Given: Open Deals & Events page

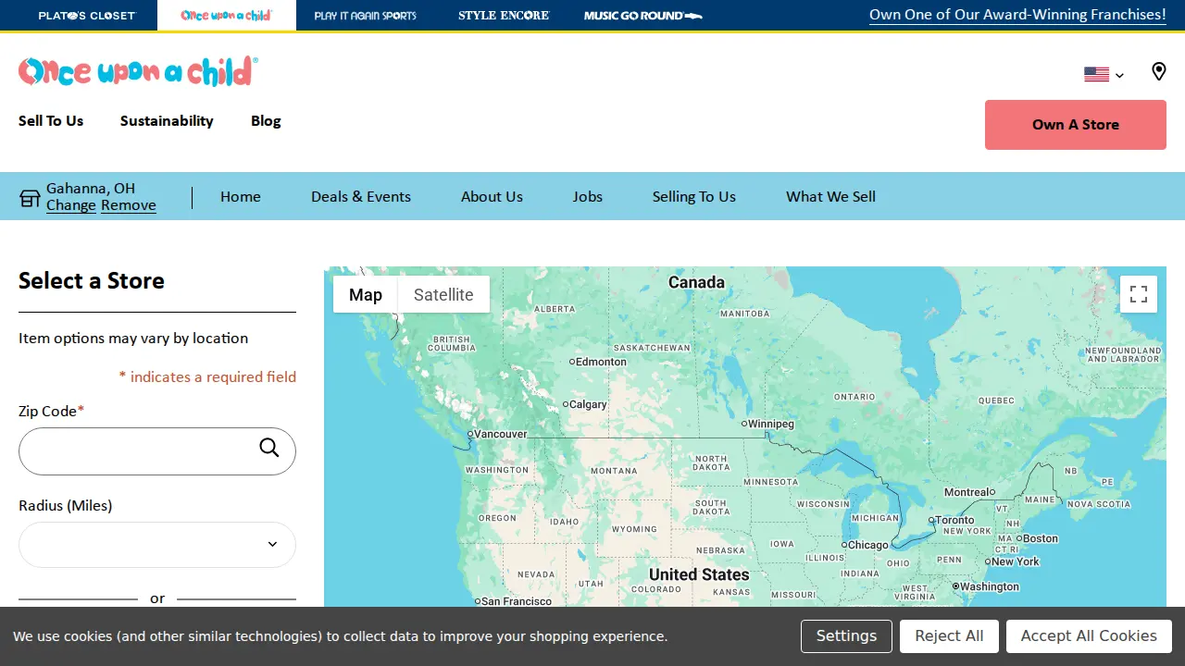Looking at the screenshot, I should click(x=361, y=197).
